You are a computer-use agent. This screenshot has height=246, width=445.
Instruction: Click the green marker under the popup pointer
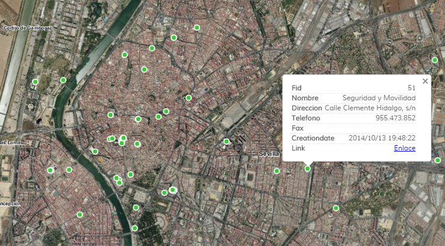pyautogui.click(x=307, y=169)
